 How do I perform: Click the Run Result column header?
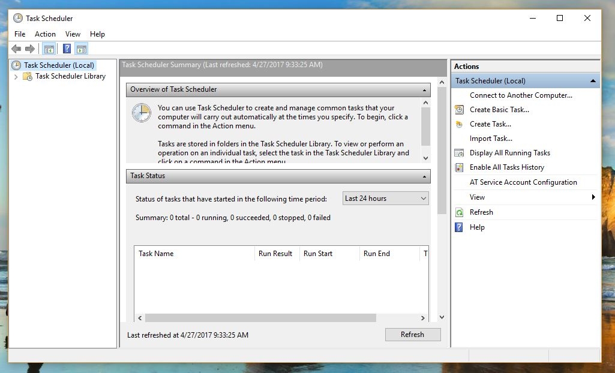(277, 254)
